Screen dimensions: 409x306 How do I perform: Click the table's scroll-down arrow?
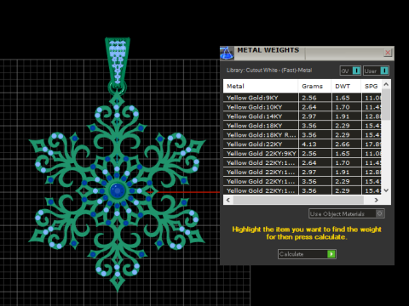[x=386, y=190]
